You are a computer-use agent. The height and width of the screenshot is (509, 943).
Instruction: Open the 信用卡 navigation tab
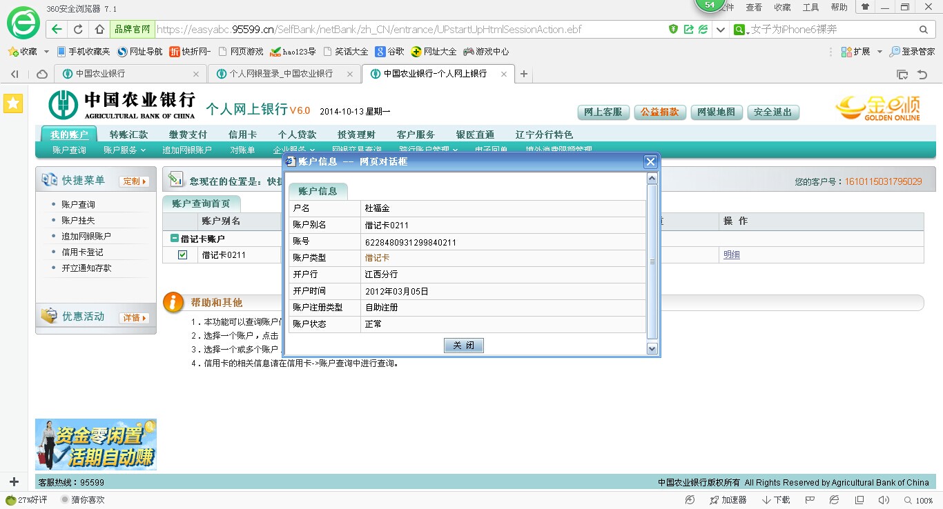[x=242, y=134]
